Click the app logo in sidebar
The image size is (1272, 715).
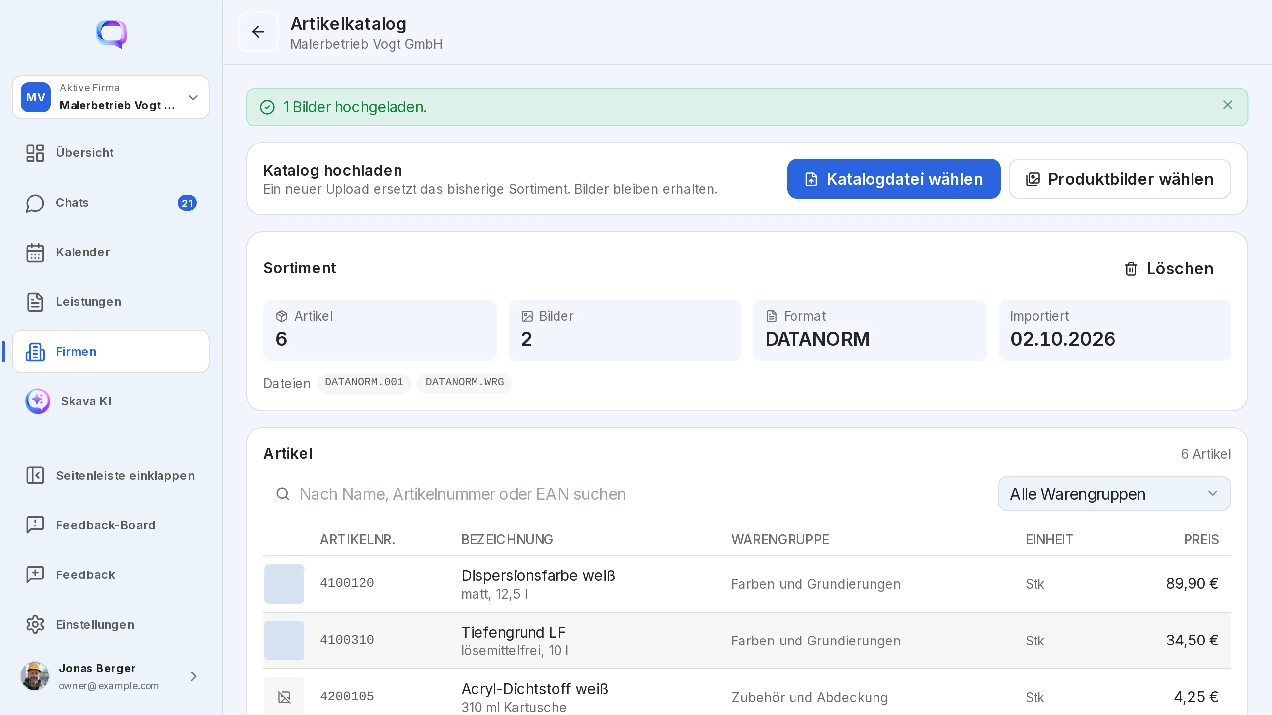pyautogui.click(x=111, y=34)
